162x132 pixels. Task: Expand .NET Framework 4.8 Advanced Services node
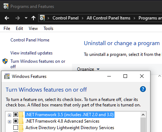[9, 122]
